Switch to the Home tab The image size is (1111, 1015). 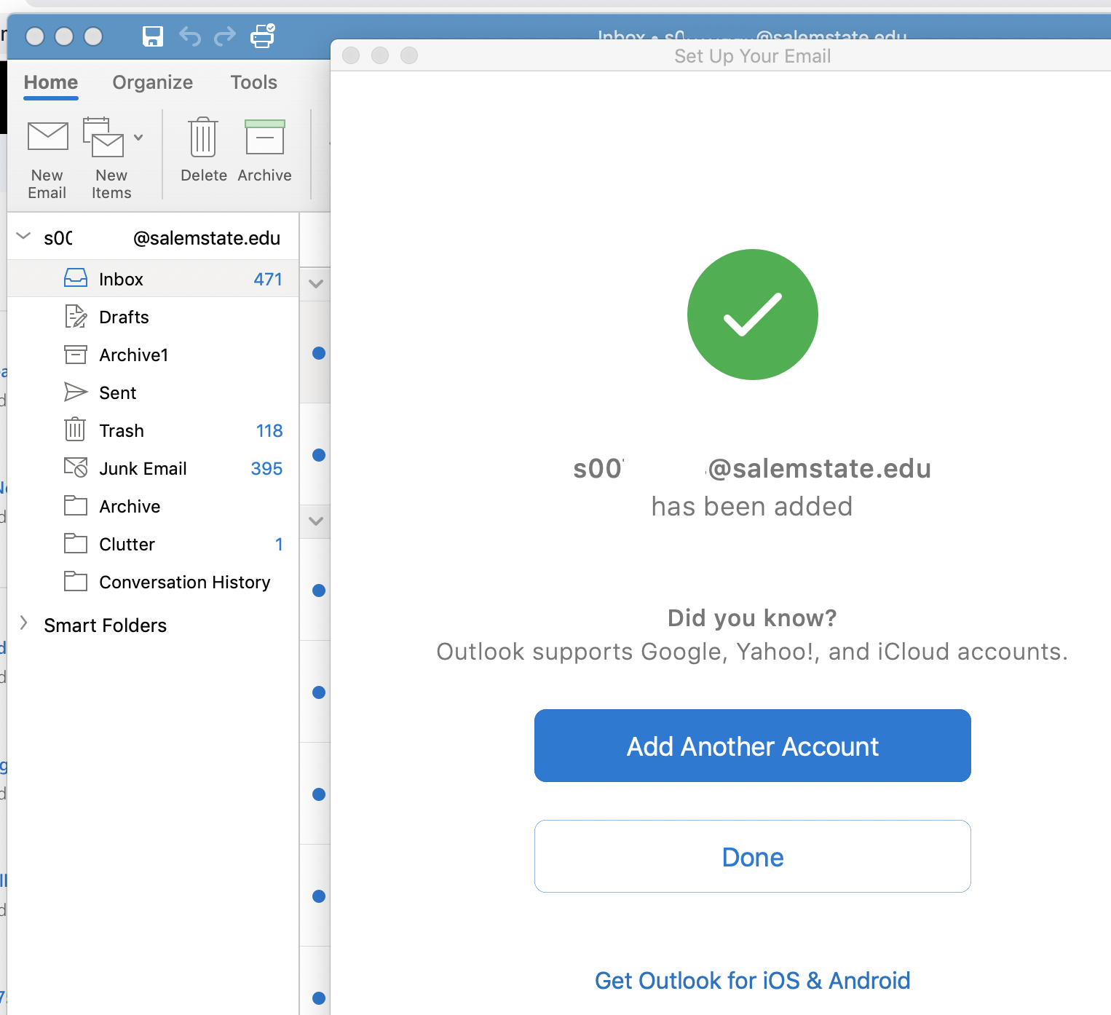pos(51,82)
